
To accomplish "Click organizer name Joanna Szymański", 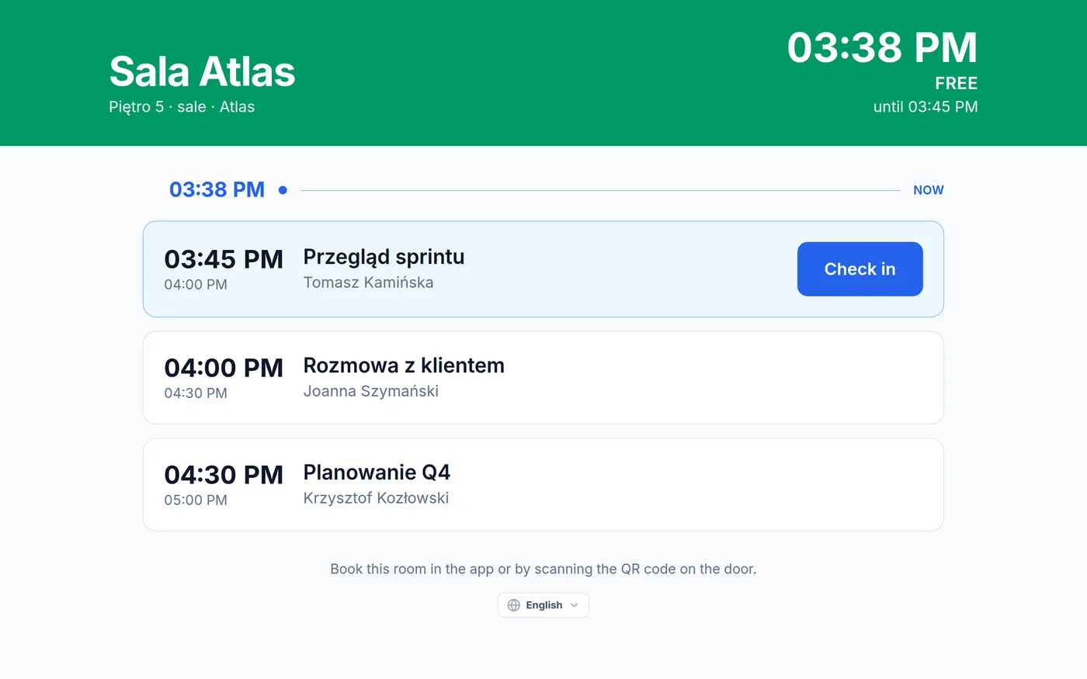I will pos(370,391).
